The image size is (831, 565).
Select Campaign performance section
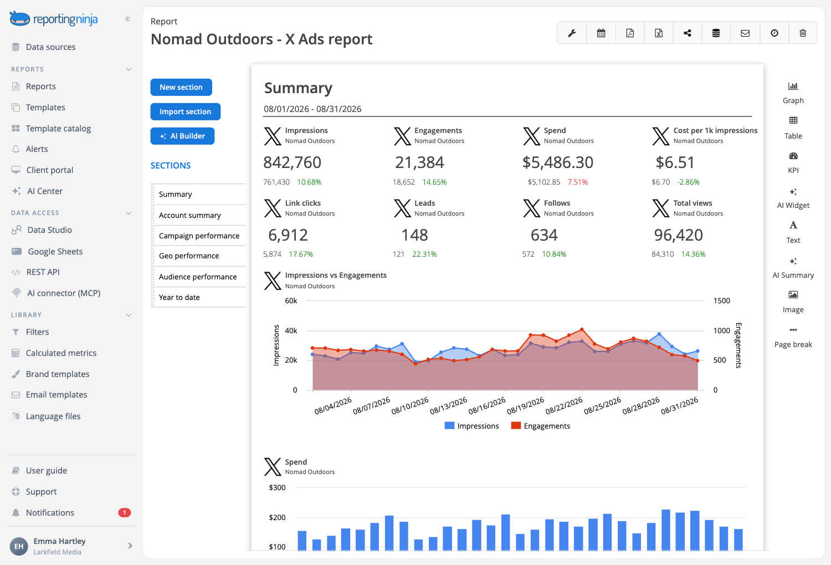click(x=199, y=236)
